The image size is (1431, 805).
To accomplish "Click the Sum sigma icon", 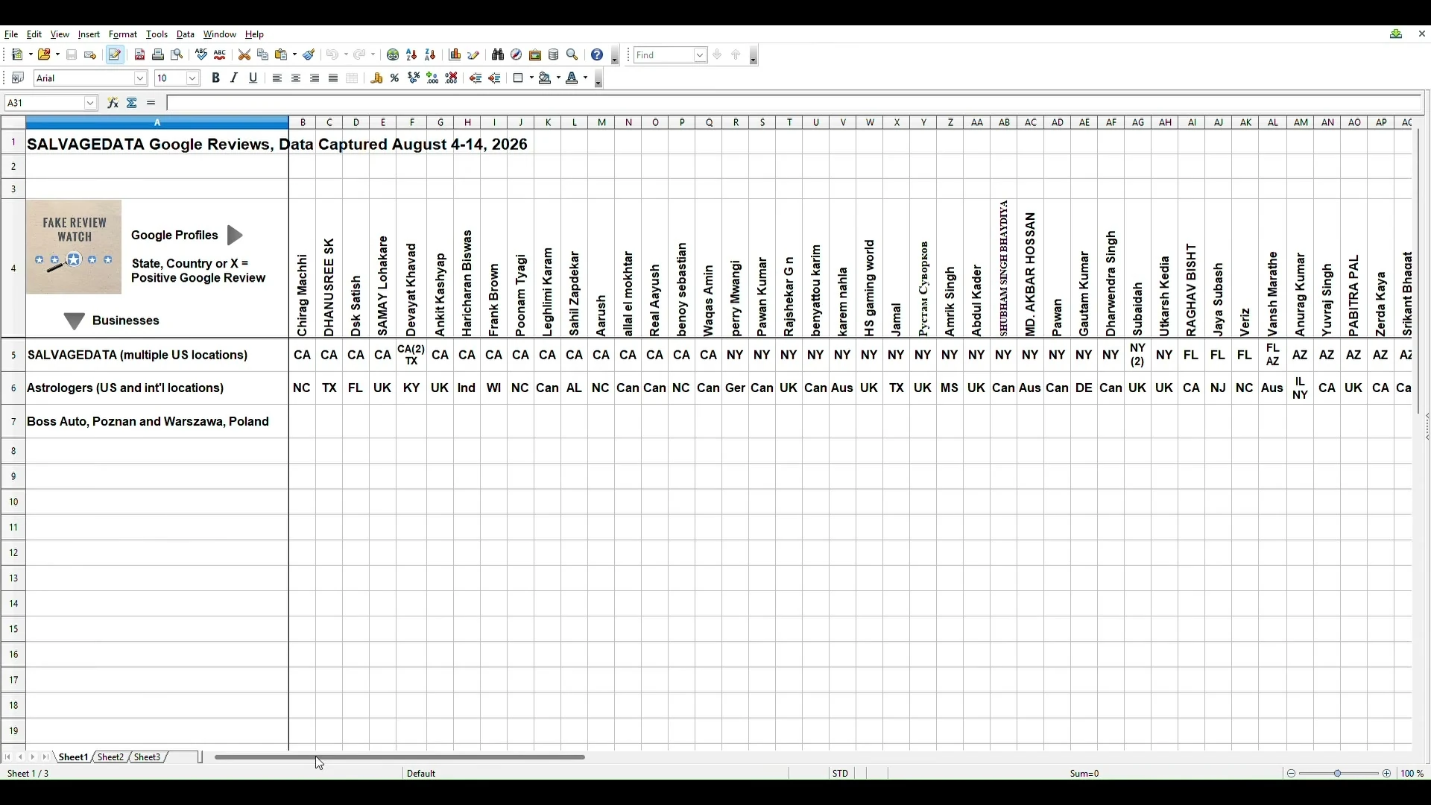I will click(132, 104).
